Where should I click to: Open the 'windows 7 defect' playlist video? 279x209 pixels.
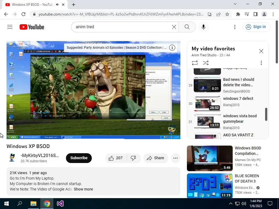(238, 99)
